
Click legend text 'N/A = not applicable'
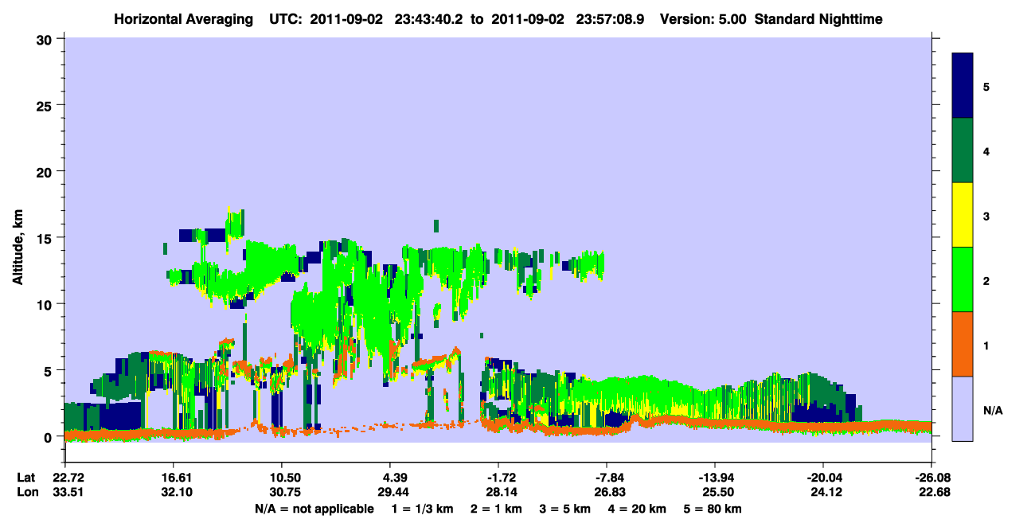coord(314,509)
